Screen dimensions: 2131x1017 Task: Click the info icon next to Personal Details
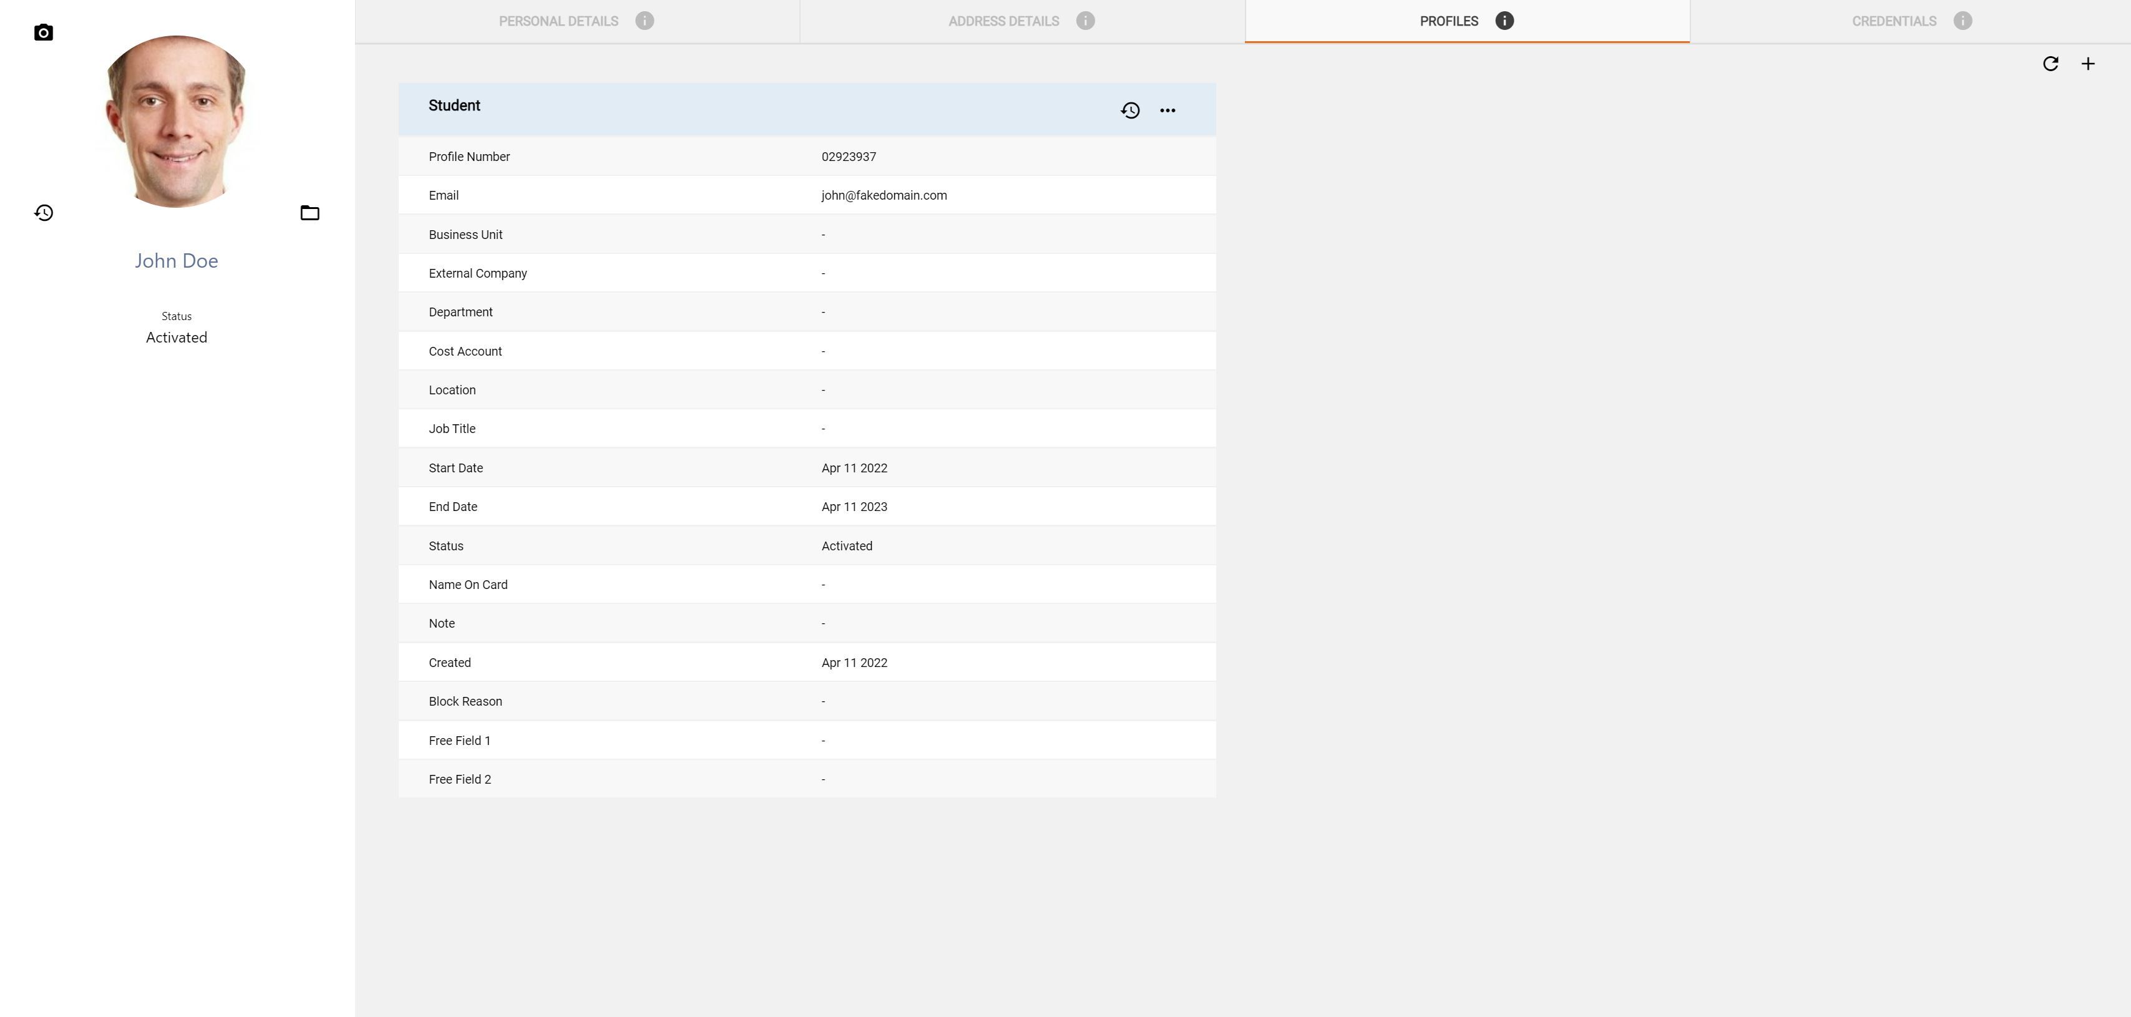[x=645, y=21]
